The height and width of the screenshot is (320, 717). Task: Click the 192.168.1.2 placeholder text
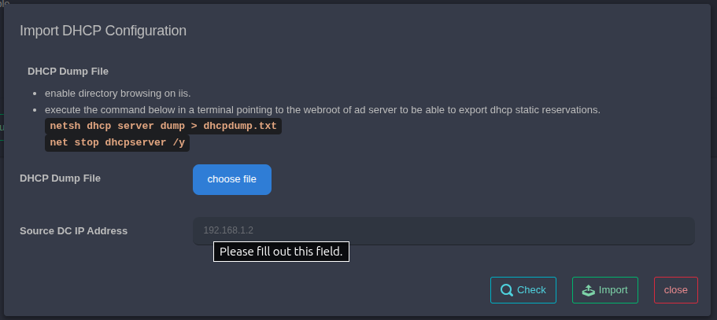pyautogui.click(x=228, y=230)
